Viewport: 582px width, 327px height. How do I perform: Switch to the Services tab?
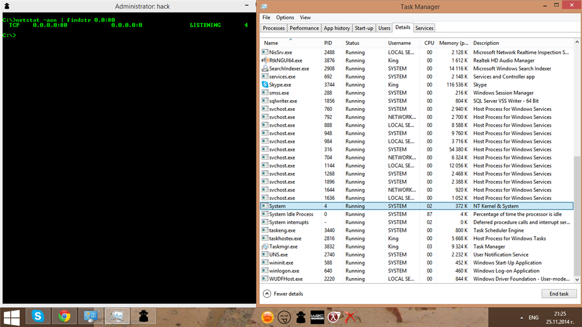424,28
